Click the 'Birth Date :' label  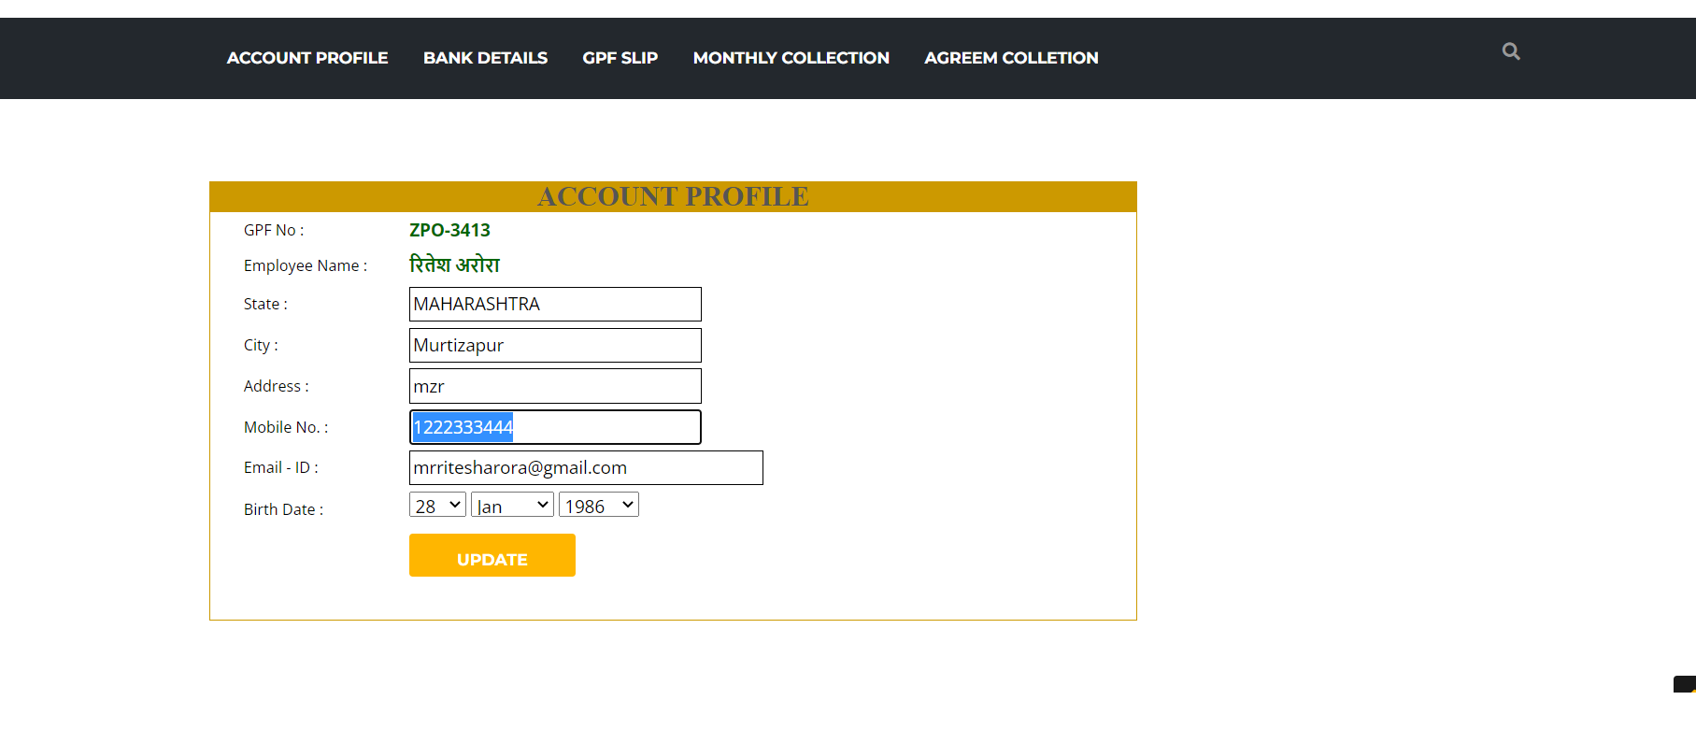283,509
